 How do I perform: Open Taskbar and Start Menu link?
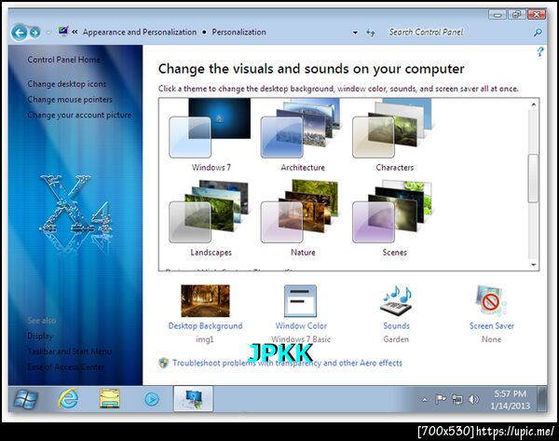pos(70,351)
